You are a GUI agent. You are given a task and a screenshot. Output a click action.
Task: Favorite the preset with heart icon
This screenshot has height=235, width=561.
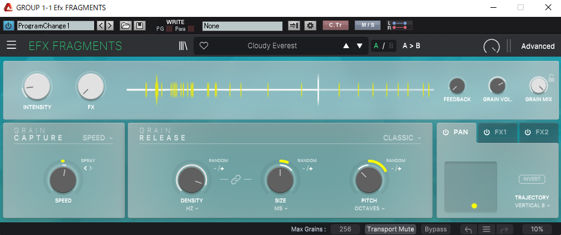pos(204,46)
